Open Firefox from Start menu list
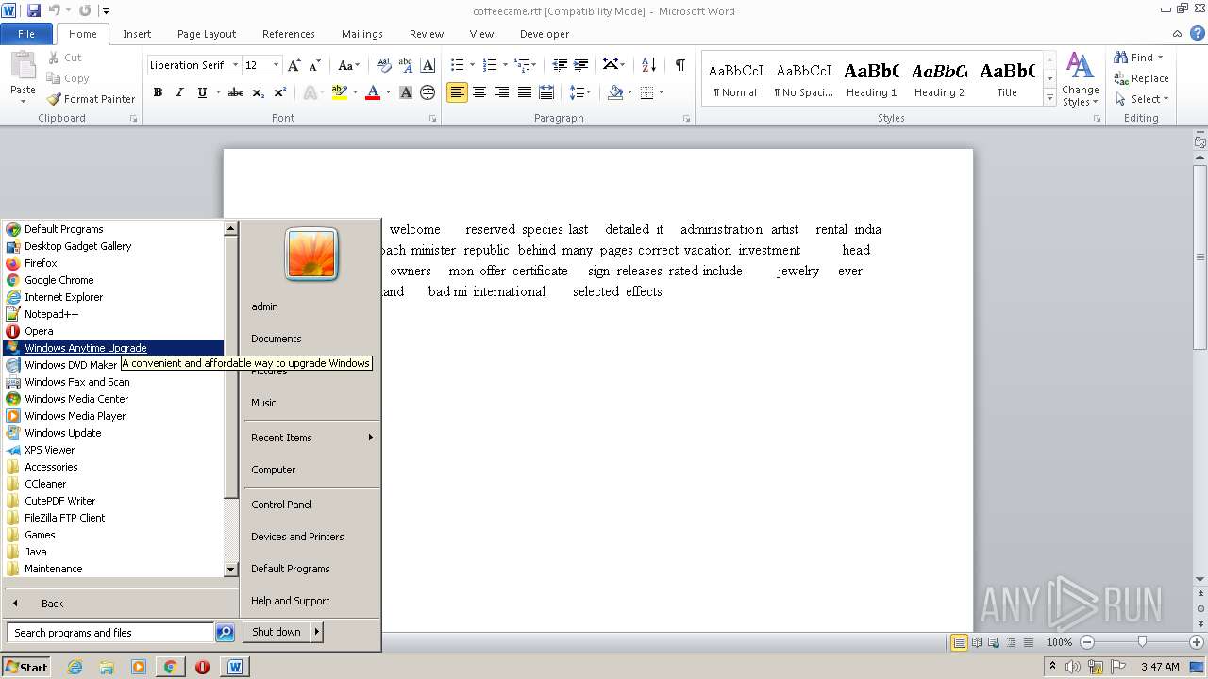This screenshot has height=679, width=1208. click(41, 263)
